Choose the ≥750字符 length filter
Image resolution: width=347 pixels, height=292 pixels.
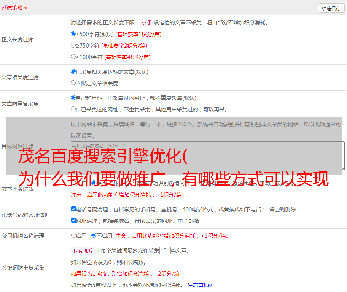click(73, 45)
